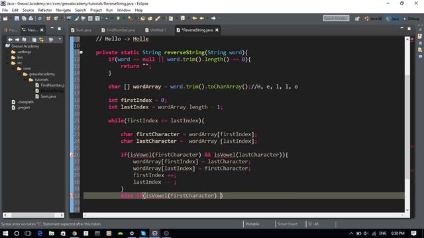Click the error marker on line 32

pyautogui.click(x=72, y=196)
